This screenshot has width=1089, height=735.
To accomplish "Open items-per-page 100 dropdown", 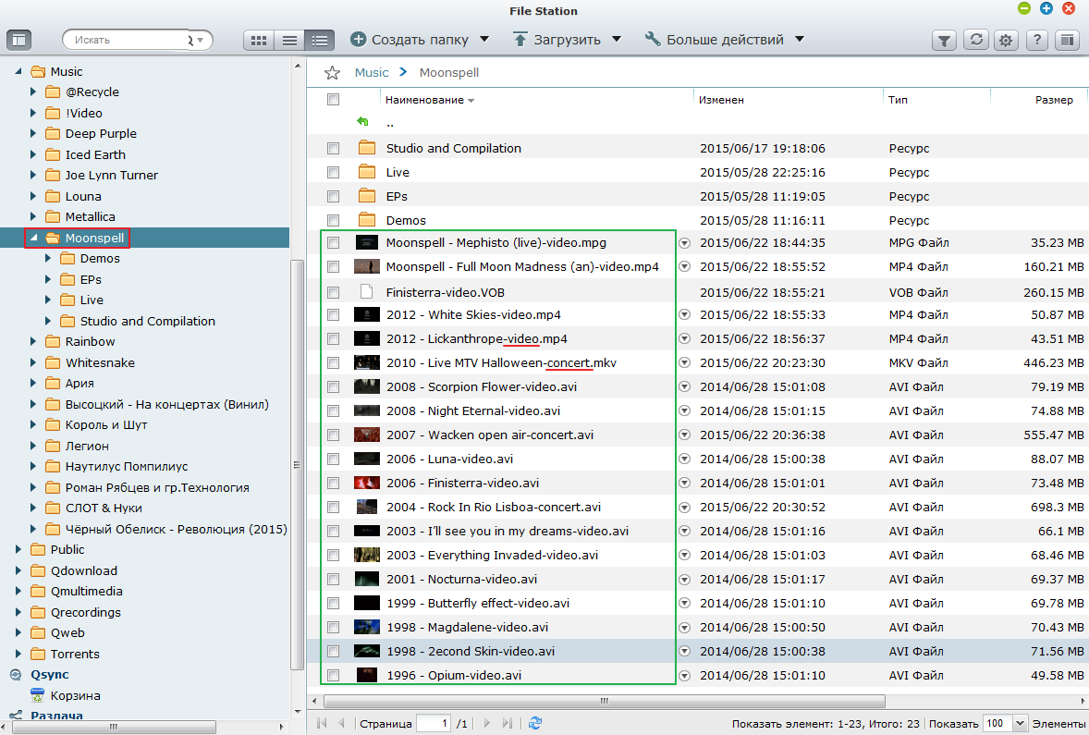I will point(1020,723).
